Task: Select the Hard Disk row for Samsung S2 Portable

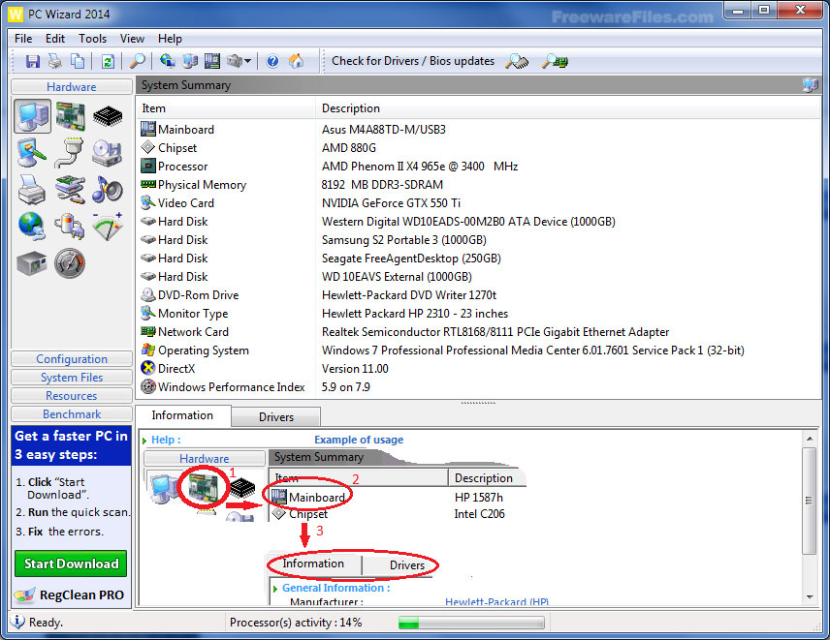Action: 480,240
